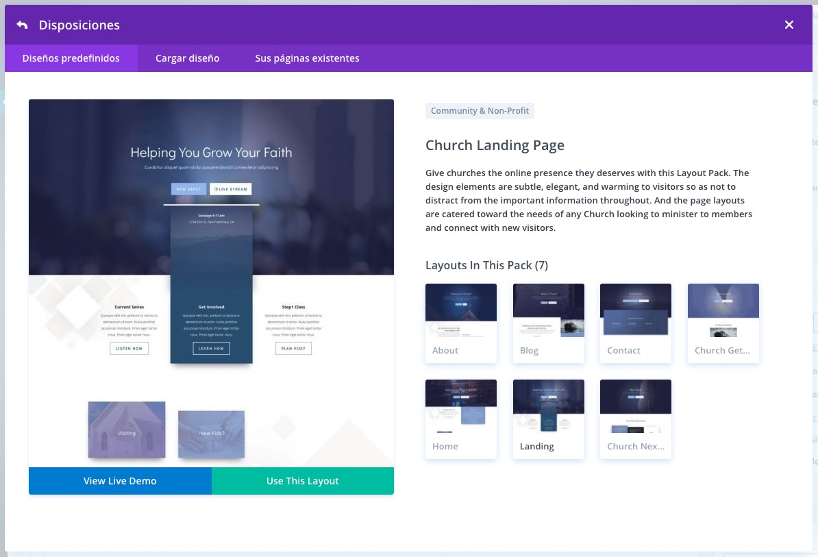Click the Community & Non-Profit category tag
Image resolution: width=818 pixels, height=557 pixels.
(x=480, y=111)
